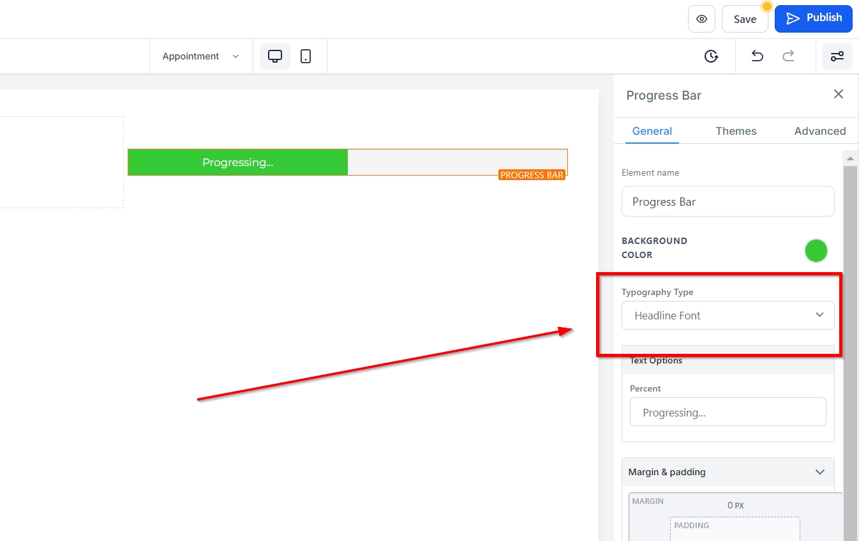The width and height of the screenshot is (859, 541).
Task: Switch to mobile view icon
Action: pyautogui.click(x=306, y=56)
